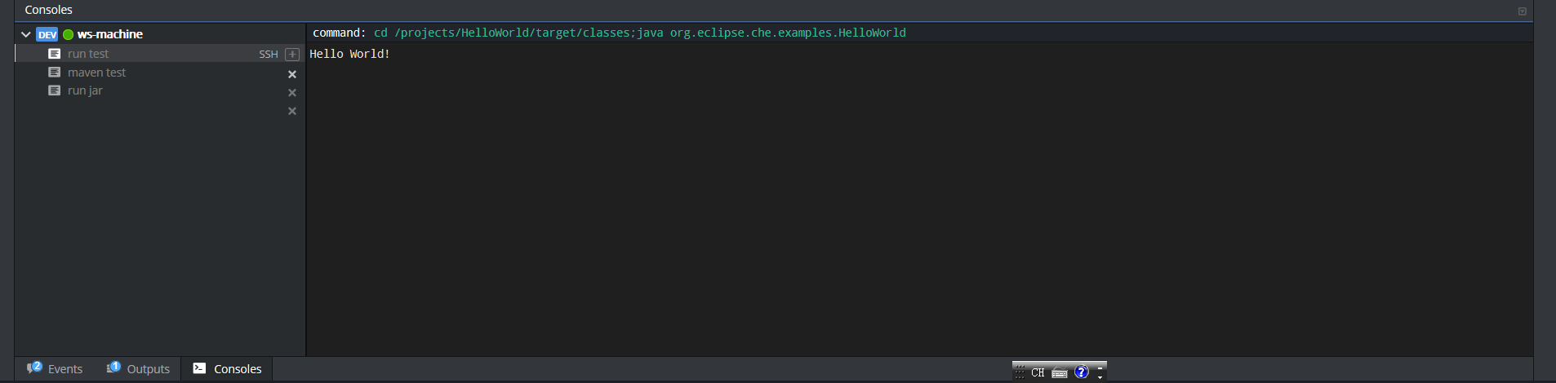Switch to the Outputs tab
Image resolution: width=1556 pixels, height=383 pixels.
(138, 369)
